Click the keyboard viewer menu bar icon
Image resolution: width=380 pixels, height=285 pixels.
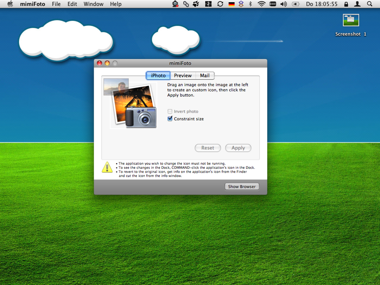point(273,4)
